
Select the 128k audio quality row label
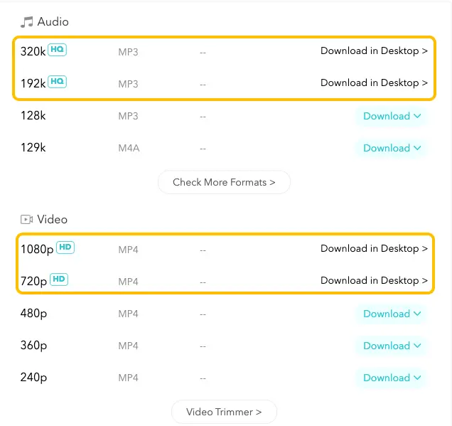point(33,116)
